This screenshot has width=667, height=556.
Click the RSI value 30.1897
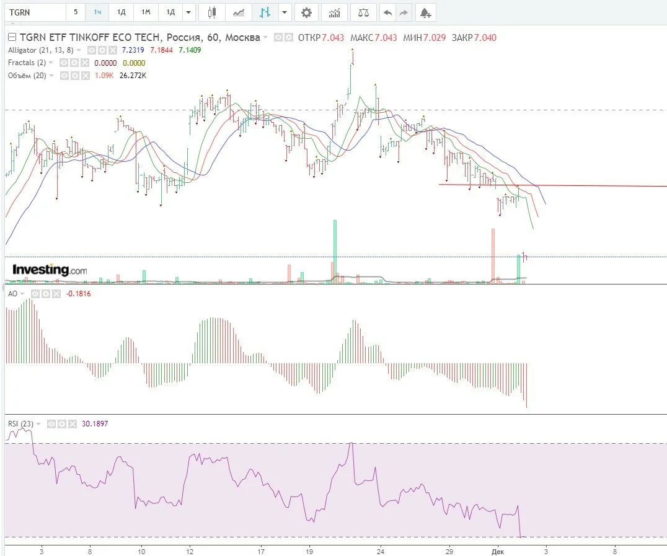94,424
